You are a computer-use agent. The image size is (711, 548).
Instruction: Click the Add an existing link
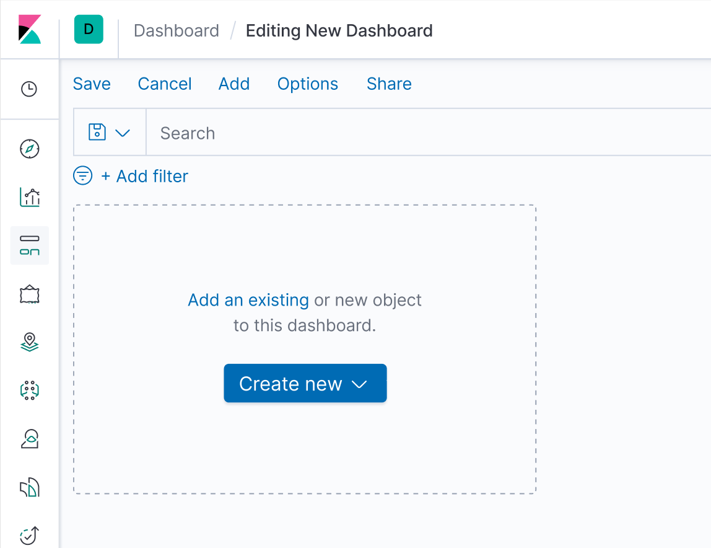[x=248, y=300]
